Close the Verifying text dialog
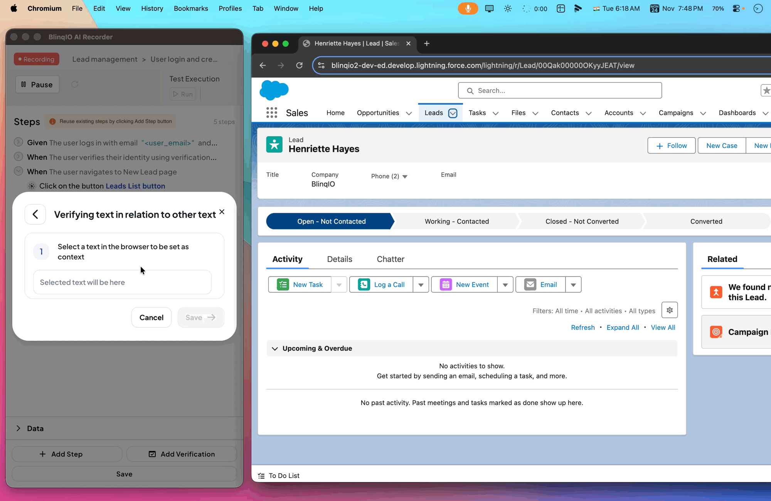771x501 pixels. (222, 212)
